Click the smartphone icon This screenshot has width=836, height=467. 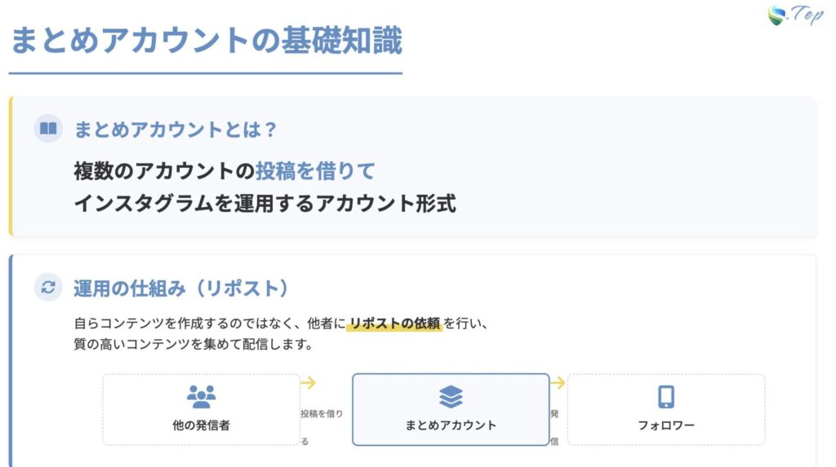coord(666,397)
